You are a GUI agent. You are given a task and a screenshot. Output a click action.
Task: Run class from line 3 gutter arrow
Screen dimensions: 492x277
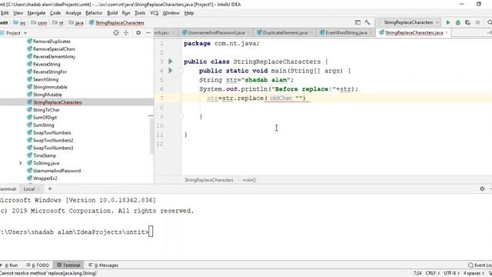(x=171, y=62)
